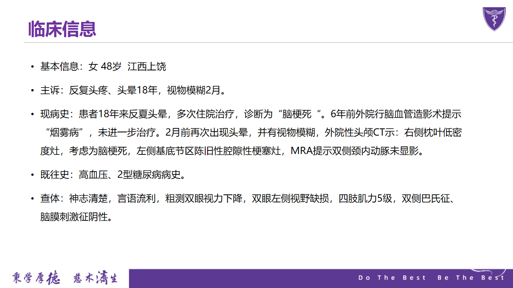Click the purple shield logo emblem
The width and height of the screenshot is (513, 288).
click(x=494, y=19)
